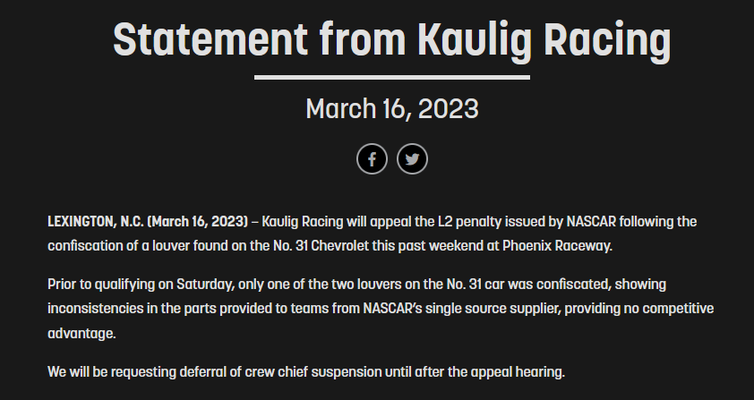The height and width of the screenshot is (400, 754).
Task: Click the white divider line under headline
Action: (391, 77)
